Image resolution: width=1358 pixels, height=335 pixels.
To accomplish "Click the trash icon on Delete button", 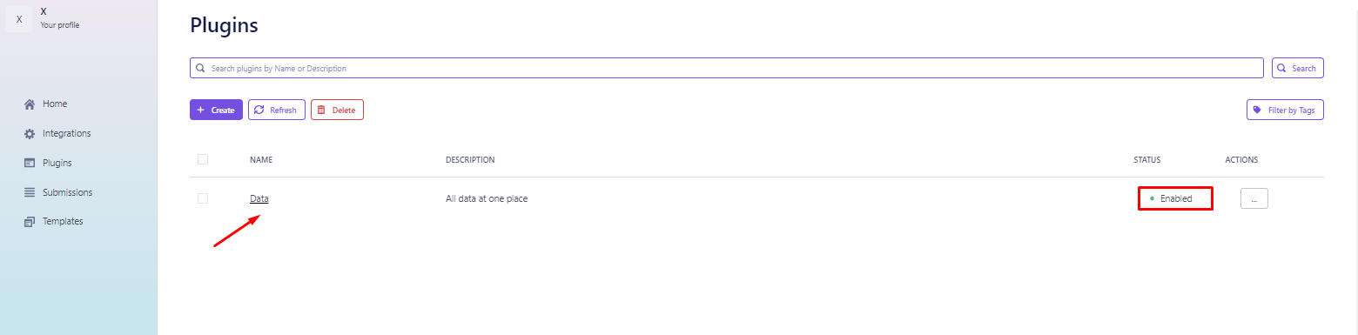I will (x=321, y=111).
